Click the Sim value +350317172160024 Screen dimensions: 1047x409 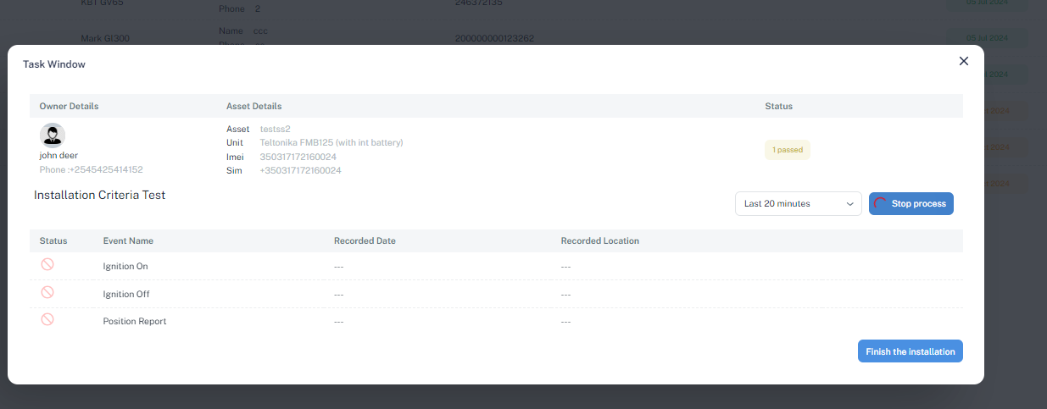click(x=300, y=171)
